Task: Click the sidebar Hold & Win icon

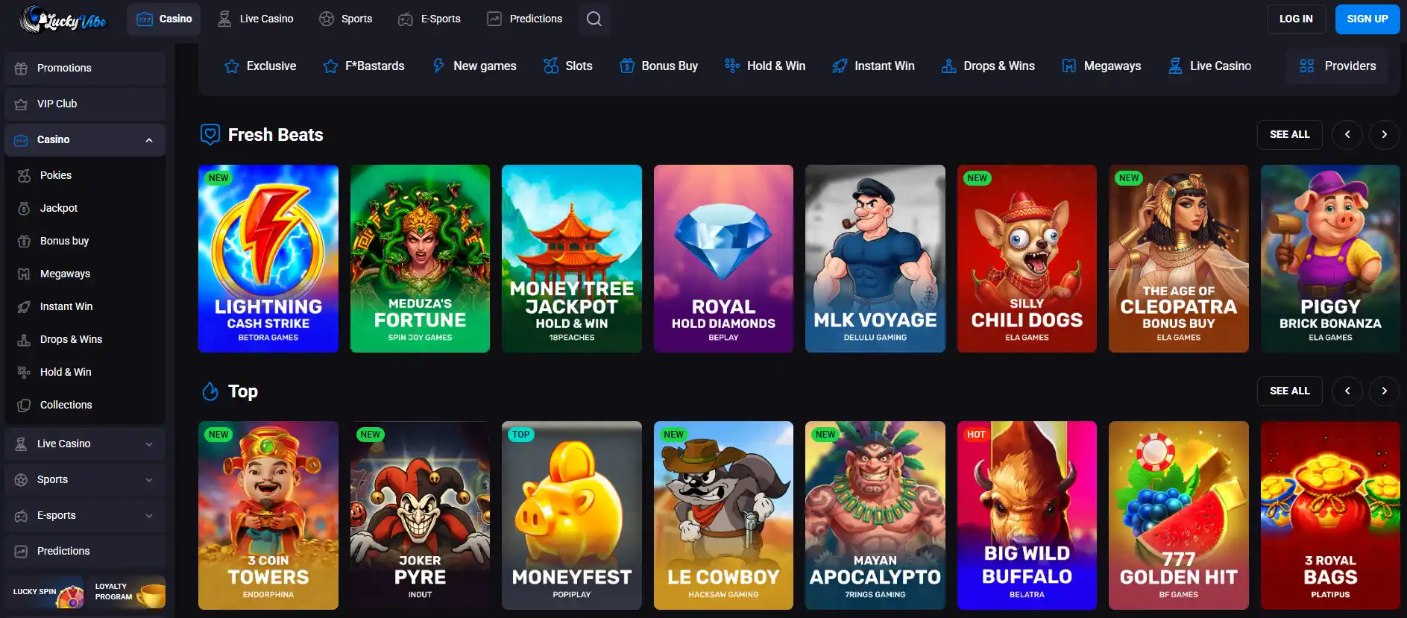Action: point(24,372)
